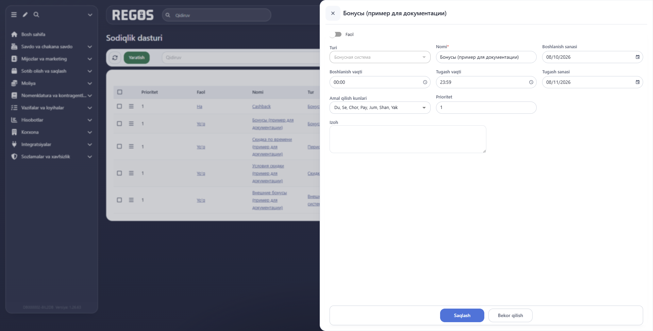Open the hamburger menu icon
Viewport: 653px width, 331px height.
(14, 15)
